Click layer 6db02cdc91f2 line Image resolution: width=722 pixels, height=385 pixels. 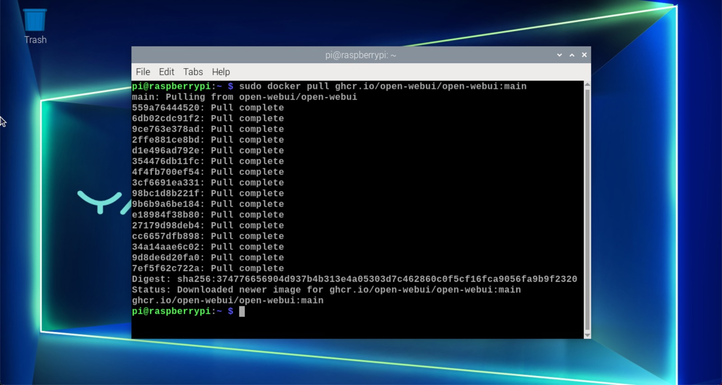tap(208, 119)
